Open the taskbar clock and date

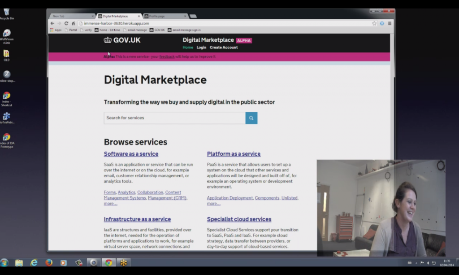pos(447,263)
